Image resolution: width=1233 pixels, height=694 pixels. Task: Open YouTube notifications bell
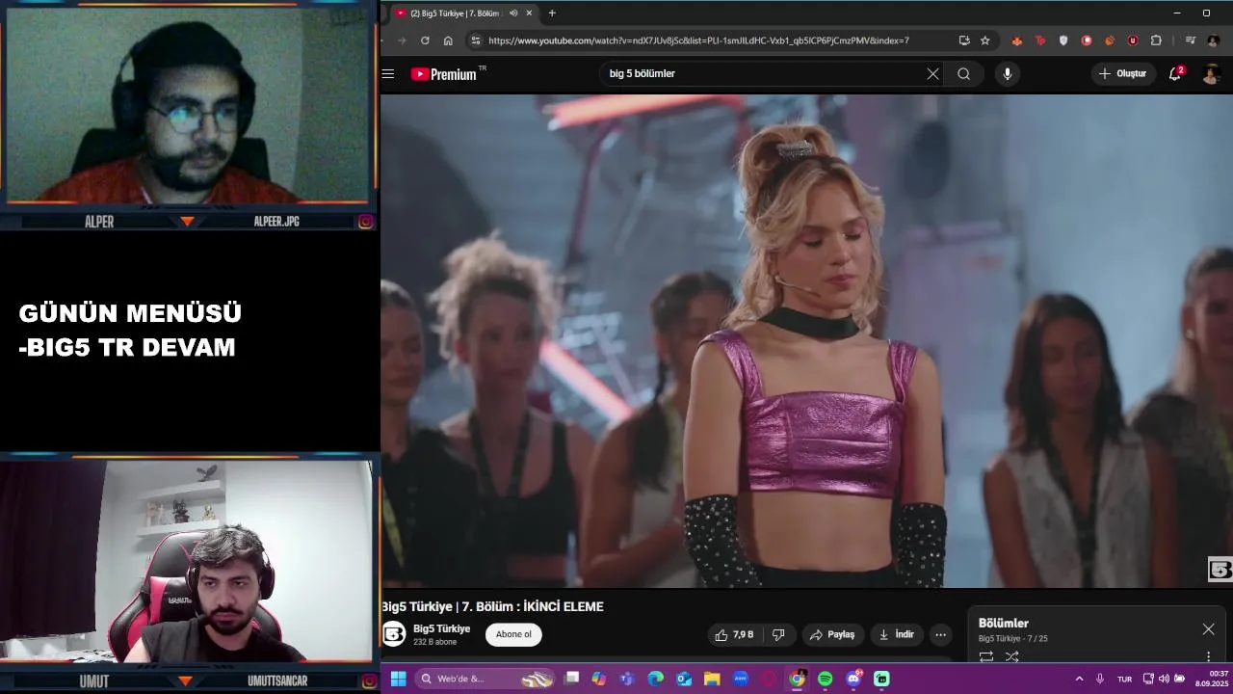(1175, 73)
